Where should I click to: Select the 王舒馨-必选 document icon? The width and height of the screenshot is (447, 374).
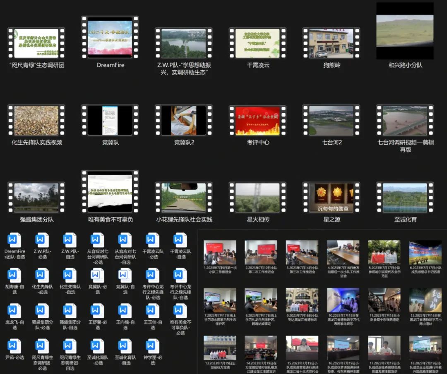pyautogui.click(x=98, y=311)
